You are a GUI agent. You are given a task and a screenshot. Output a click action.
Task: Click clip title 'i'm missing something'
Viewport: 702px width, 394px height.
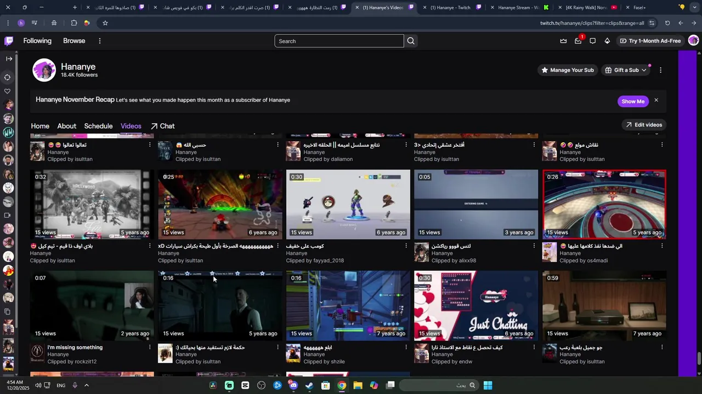[x=75, y=347]
